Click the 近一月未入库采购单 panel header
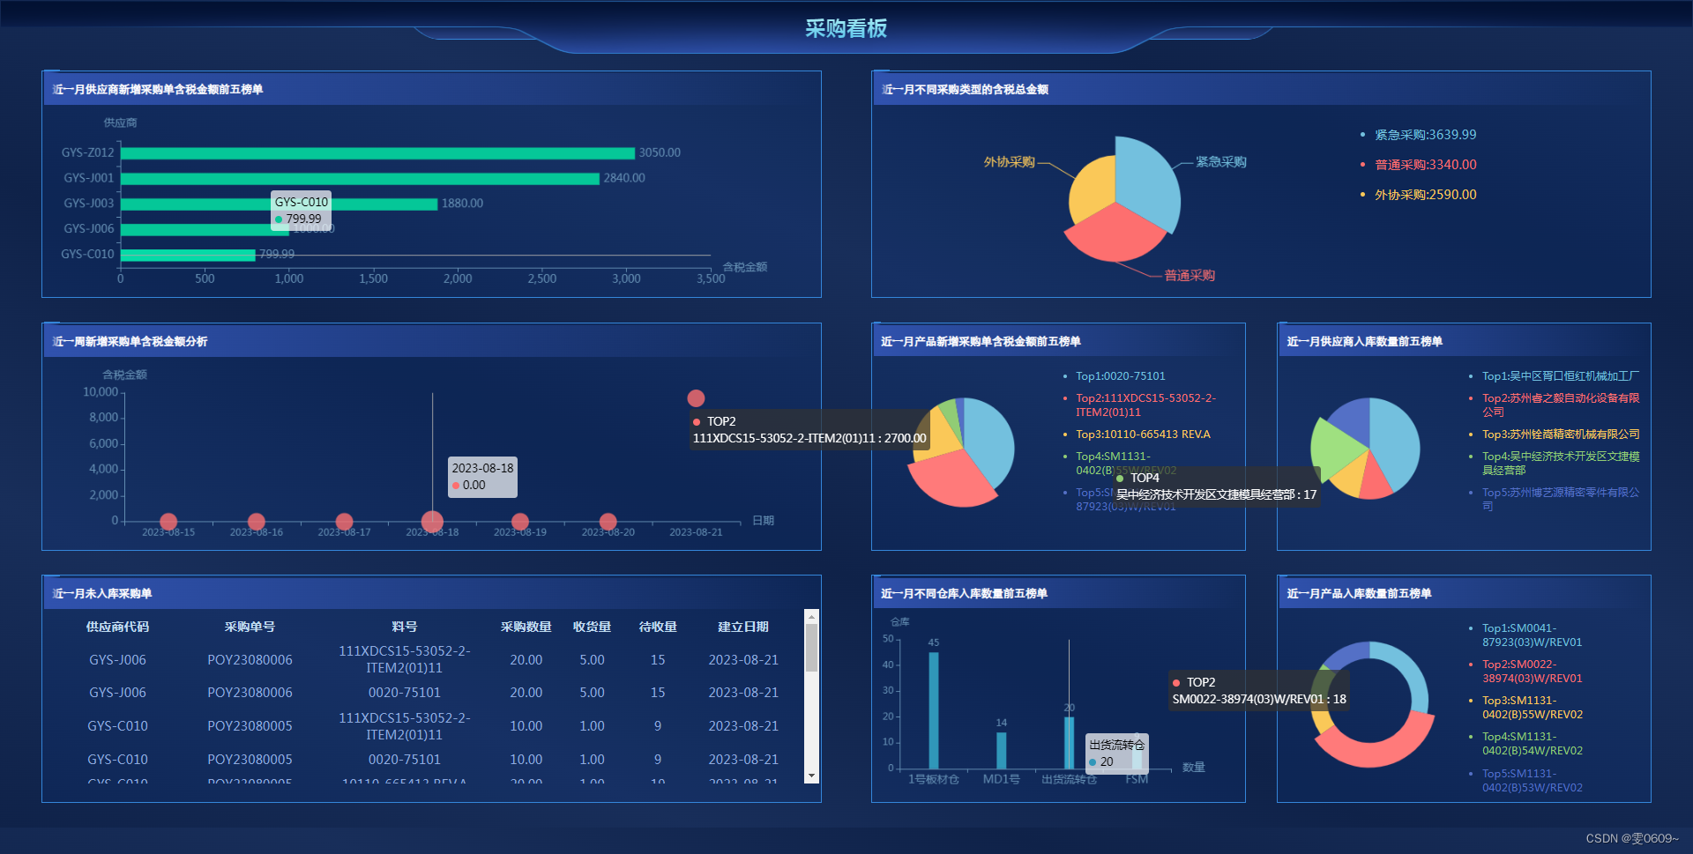This screenshot has width=1693, height=854. pos(101,593)
